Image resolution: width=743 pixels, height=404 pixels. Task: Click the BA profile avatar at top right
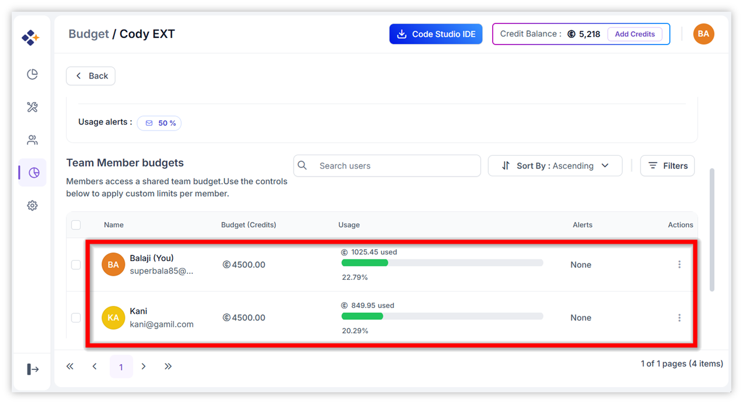703,34
